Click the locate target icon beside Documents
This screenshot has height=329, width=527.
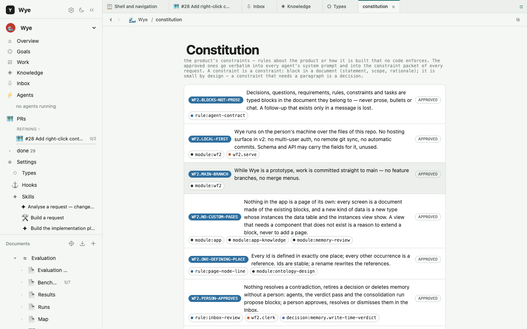(71, 243)
